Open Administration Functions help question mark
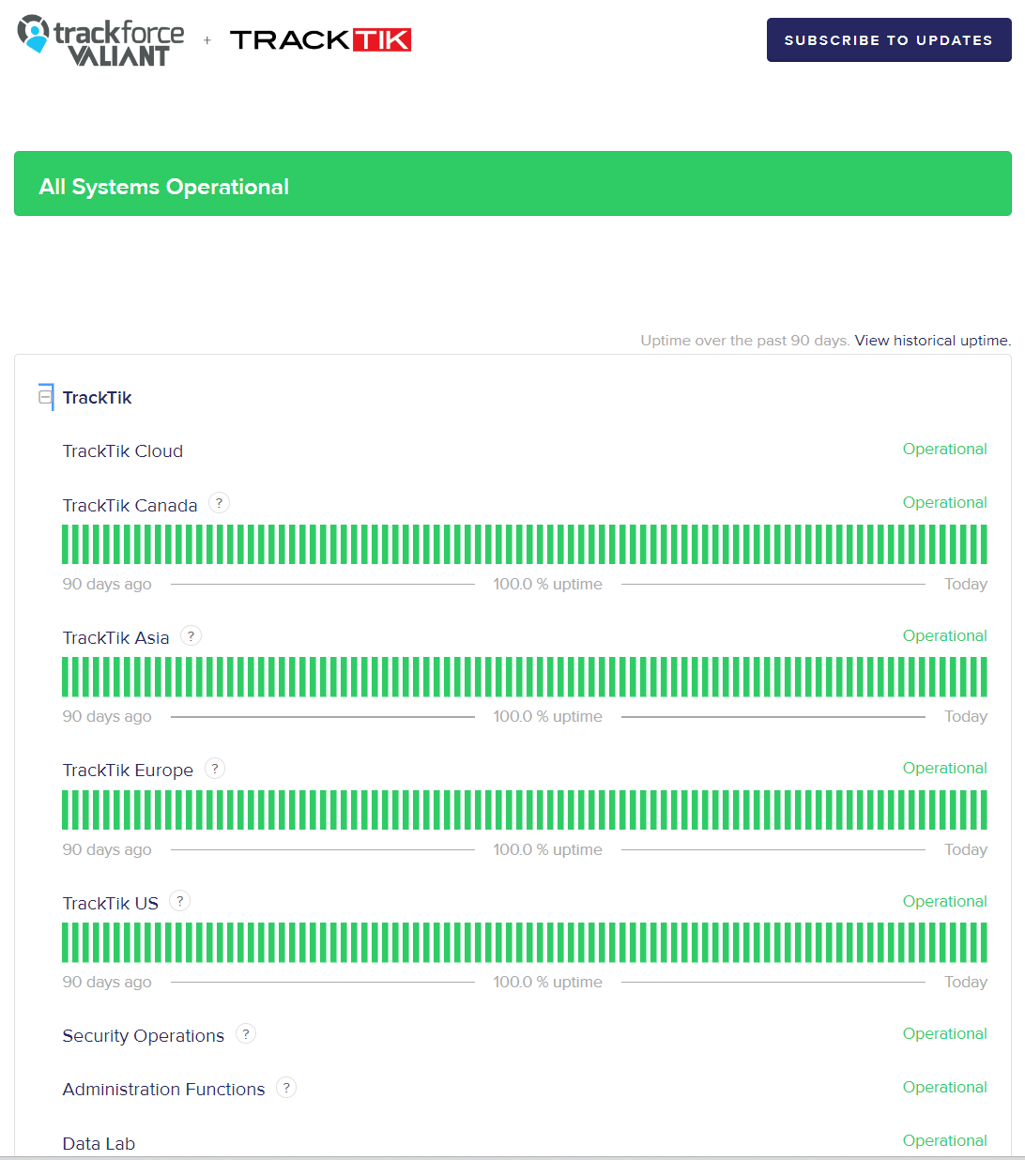 pyautogui.click(x=286, y=1088)
